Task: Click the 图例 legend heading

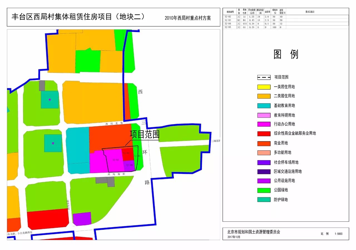Action: coord(286,54)
